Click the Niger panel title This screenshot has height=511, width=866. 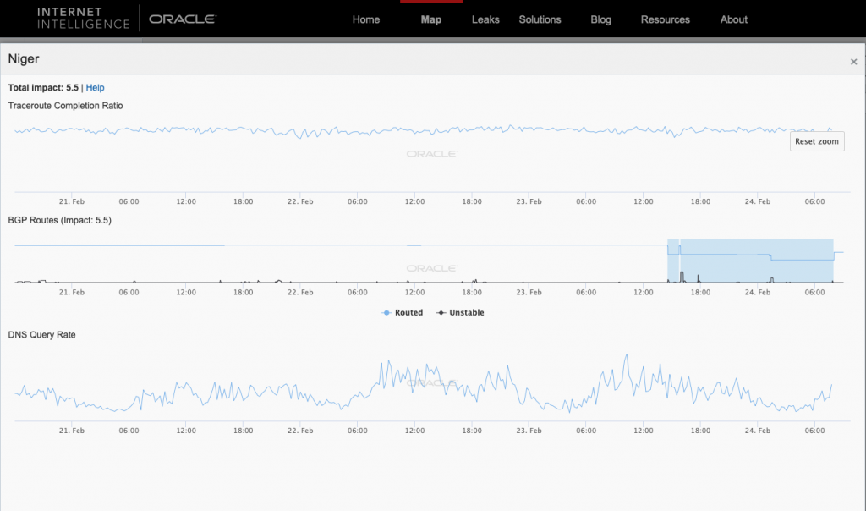(x=24, y=59)
